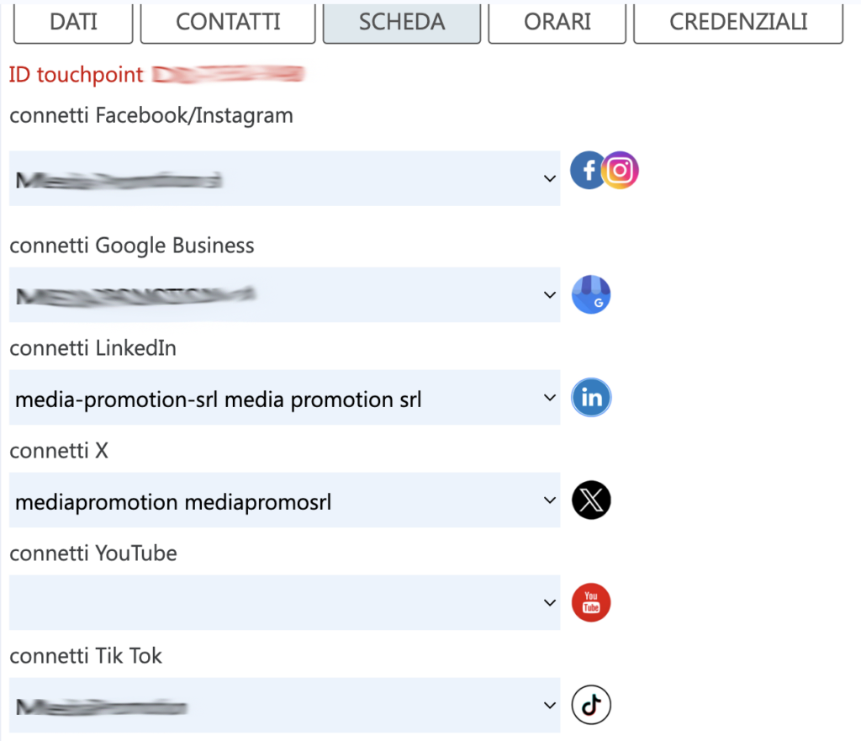
Task: Expand the LinkedIn dropdown showing media-promotion-srl
Action: pyautogui.click(x=284, y=397)
